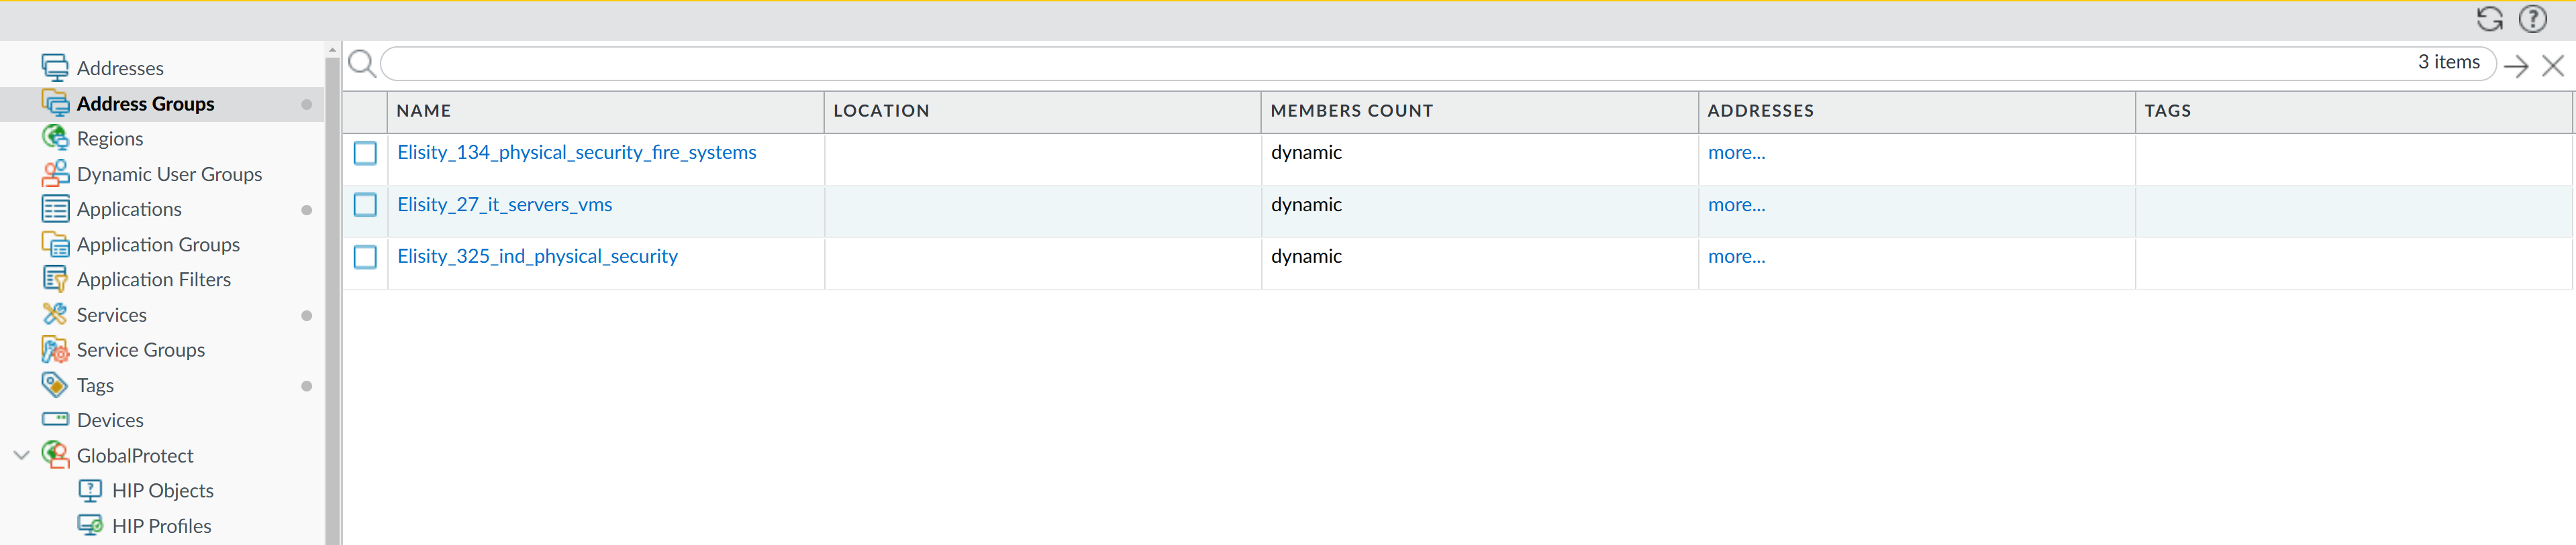2576x545 pixels.
Task: Open the help question mark icon
Action: pyautogui.click(x=2532, y=19)
